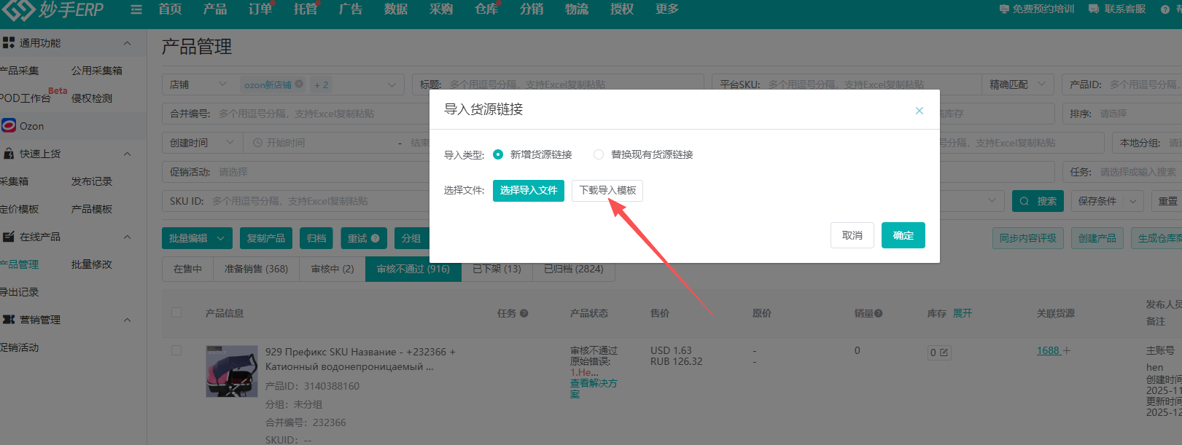Image resolution: width=1182 pixels, height=445 pixels.
Task: Click the stock edit icon in 库存 column
Action: coord(944,353)
